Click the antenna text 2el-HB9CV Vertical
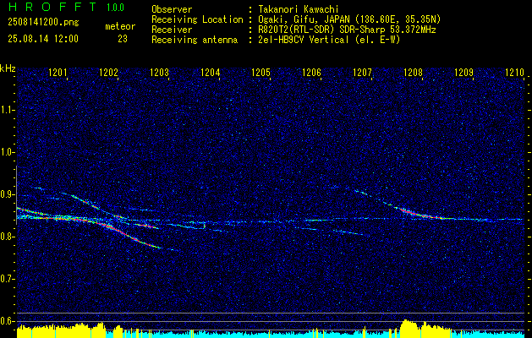Image resolution: width=532 pixels, height=338 pixels. click(x=304, y=40)
